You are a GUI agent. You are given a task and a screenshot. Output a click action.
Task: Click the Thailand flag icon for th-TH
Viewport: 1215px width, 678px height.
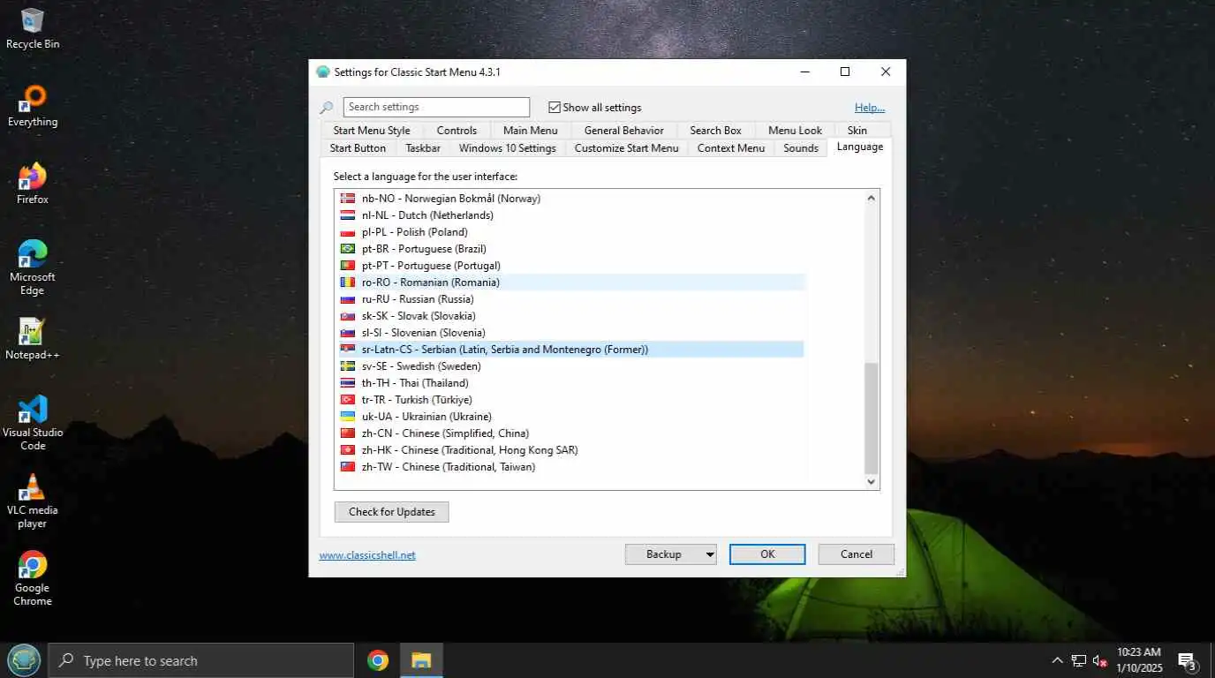pos(348,383)
